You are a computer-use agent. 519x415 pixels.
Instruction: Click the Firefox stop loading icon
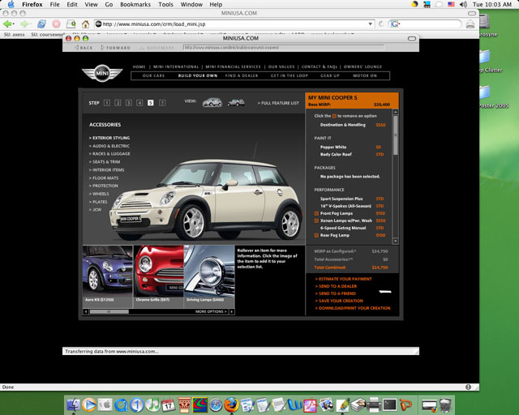tap(55, 24)
